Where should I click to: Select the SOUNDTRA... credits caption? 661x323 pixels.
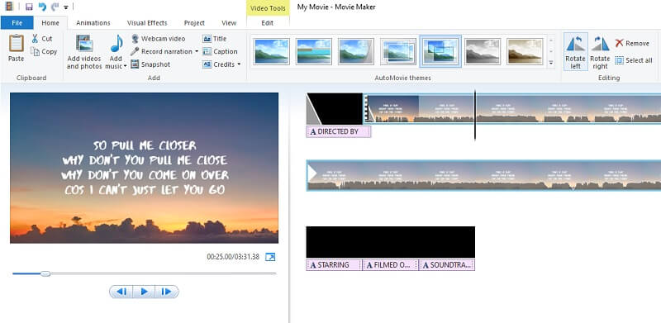click(447, 265)
